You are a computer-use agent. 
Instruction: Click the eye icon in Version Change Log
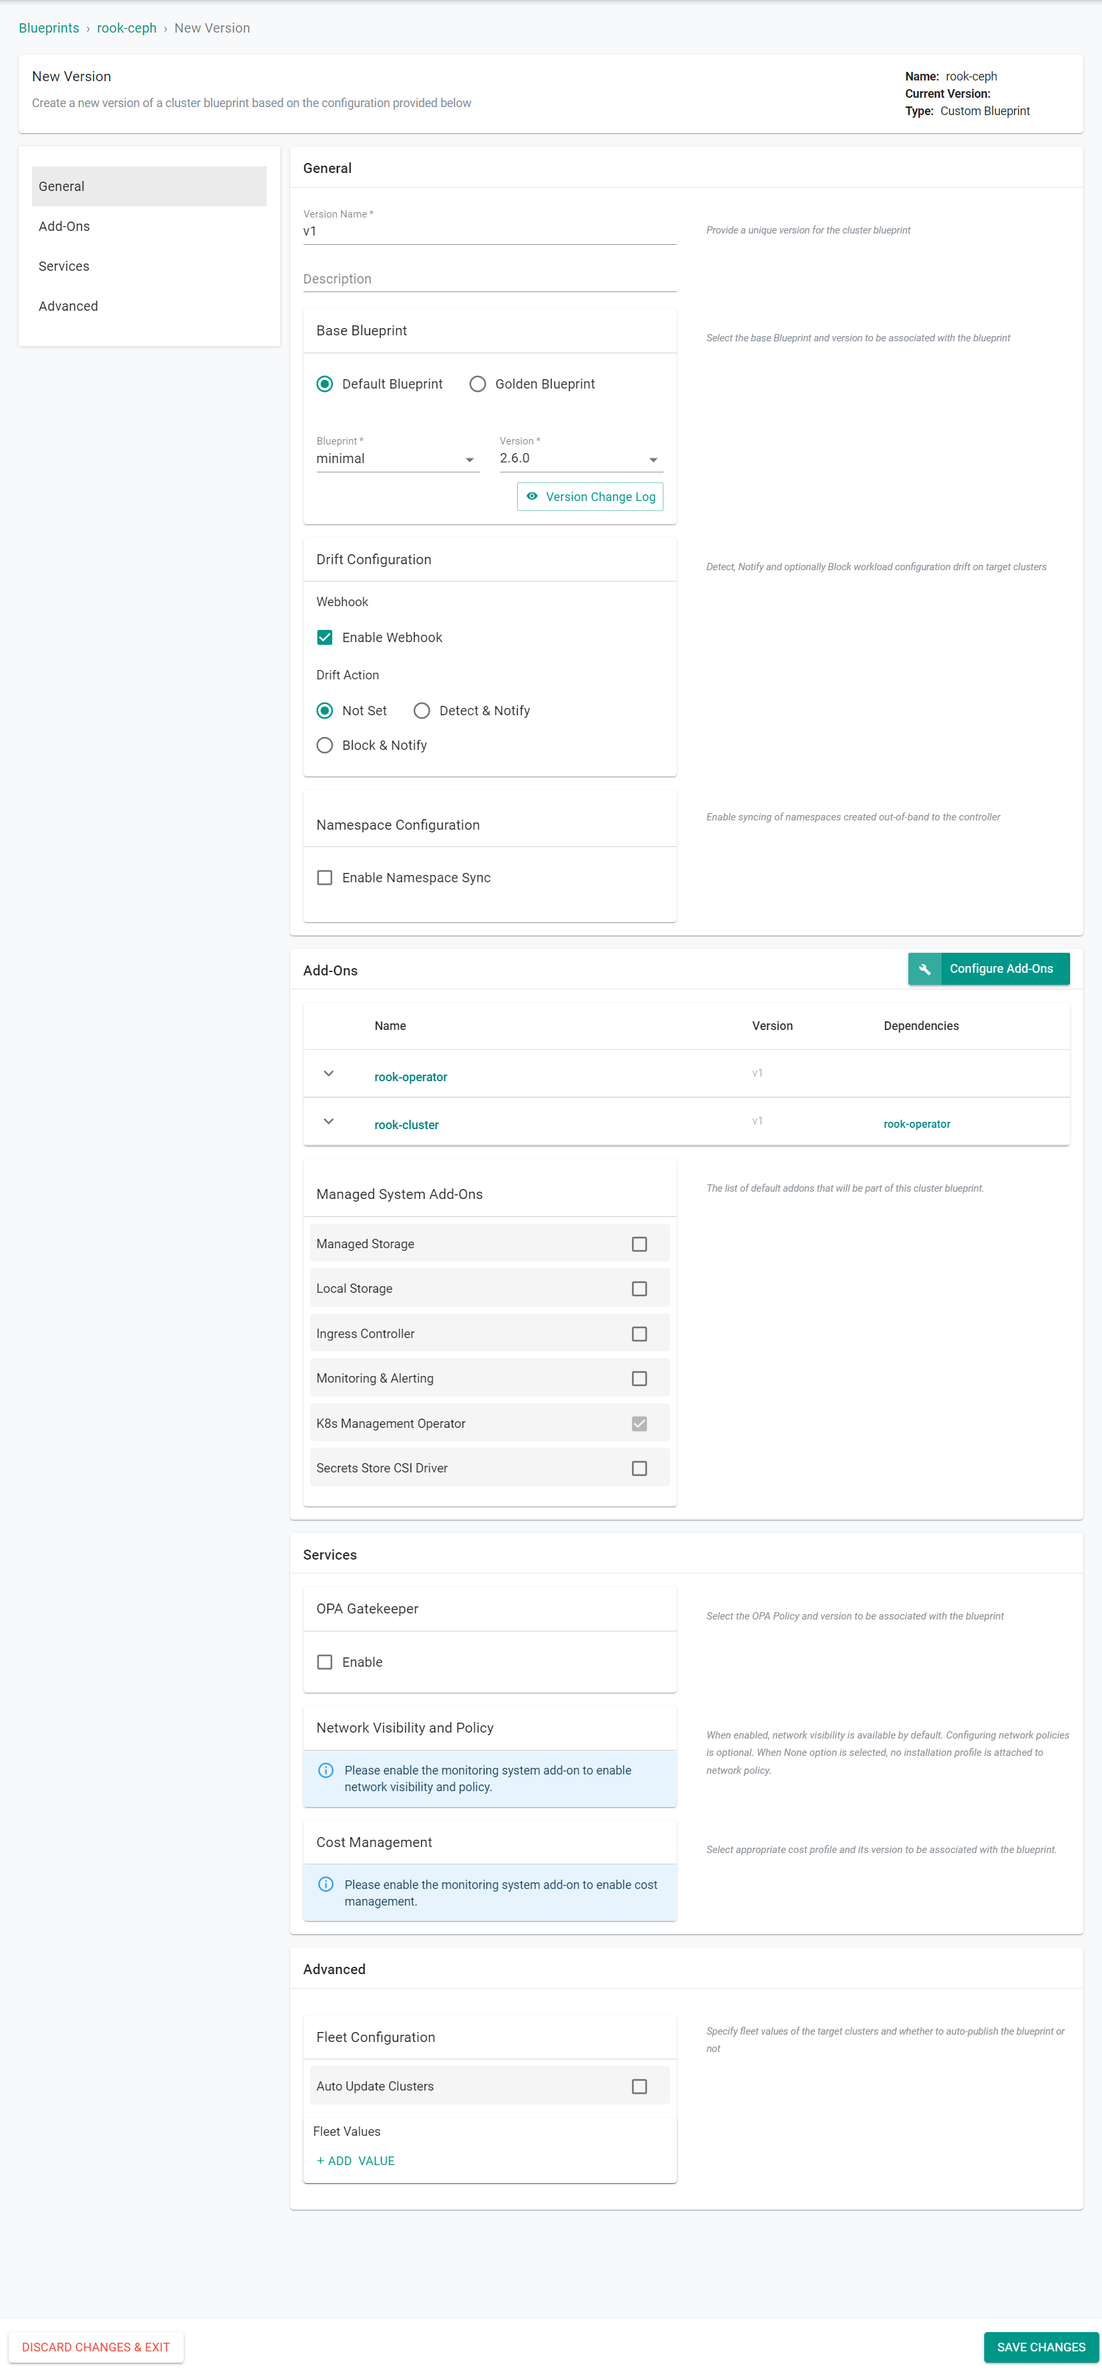click(532, 496)
